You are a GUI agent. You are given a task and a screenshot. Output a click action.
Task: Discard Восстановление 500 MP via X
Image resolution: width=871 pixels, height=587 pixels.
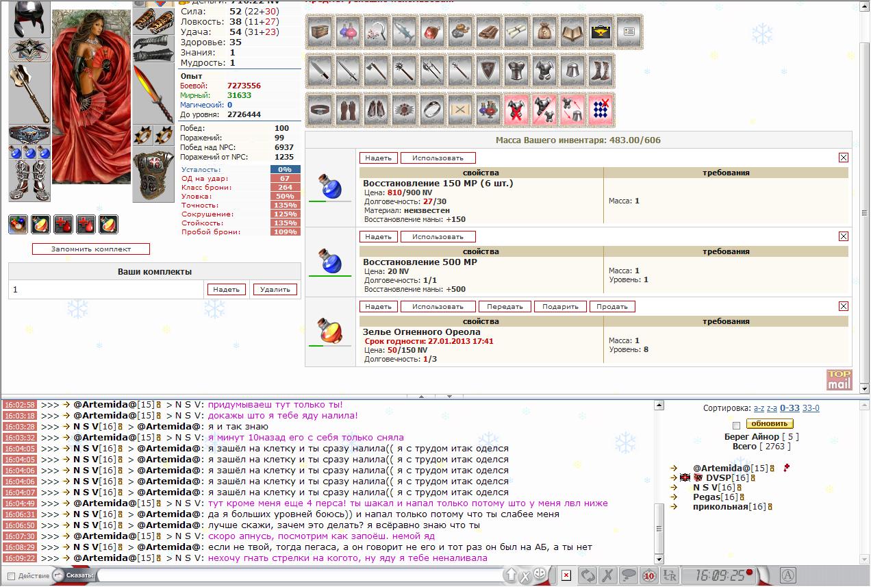pos(844,236)
